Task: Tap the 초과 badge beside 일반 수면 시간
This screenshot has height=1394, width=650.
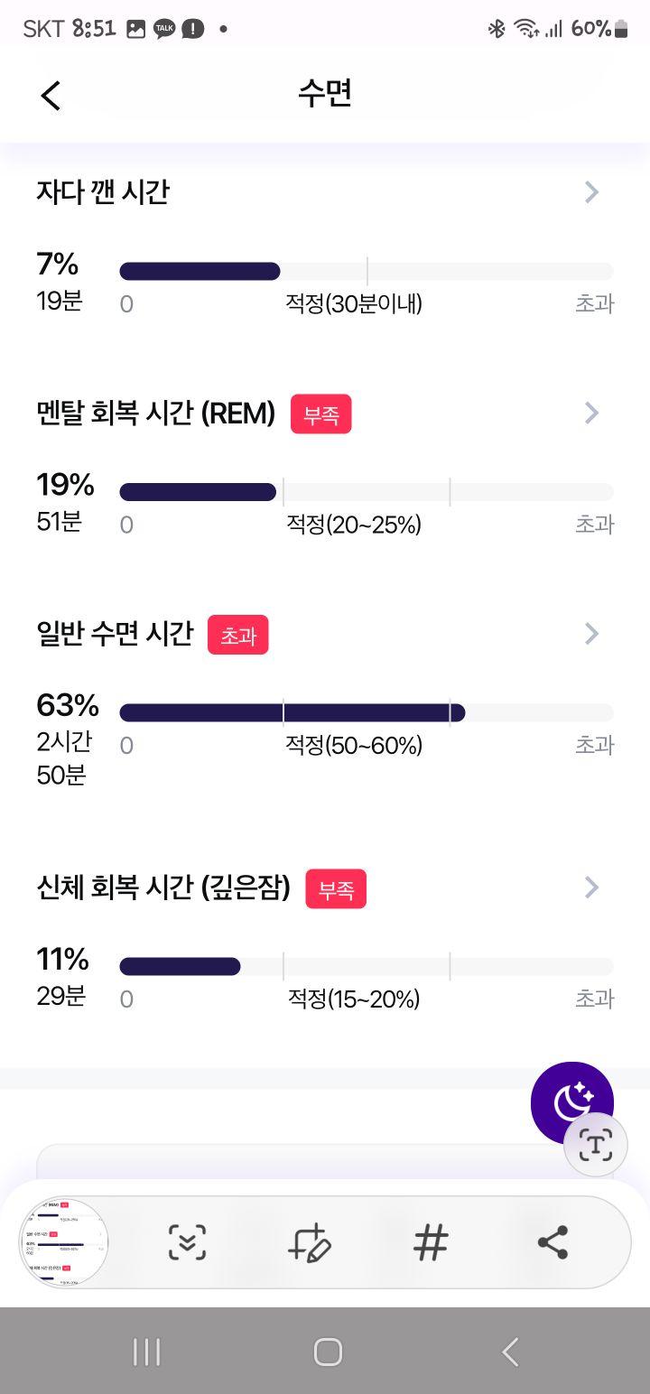Action: (x=238, y=635)
